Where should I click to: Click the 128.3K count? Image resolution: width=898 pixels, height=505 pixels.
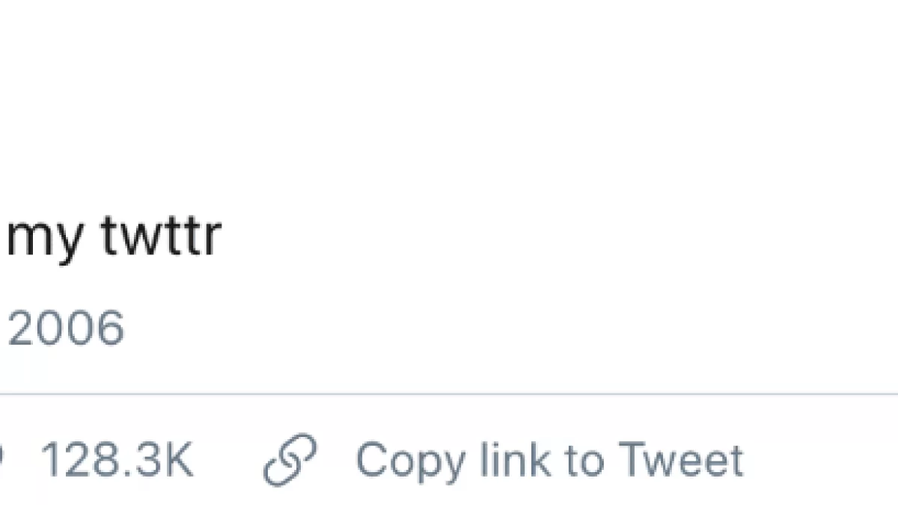click(117, 460)
